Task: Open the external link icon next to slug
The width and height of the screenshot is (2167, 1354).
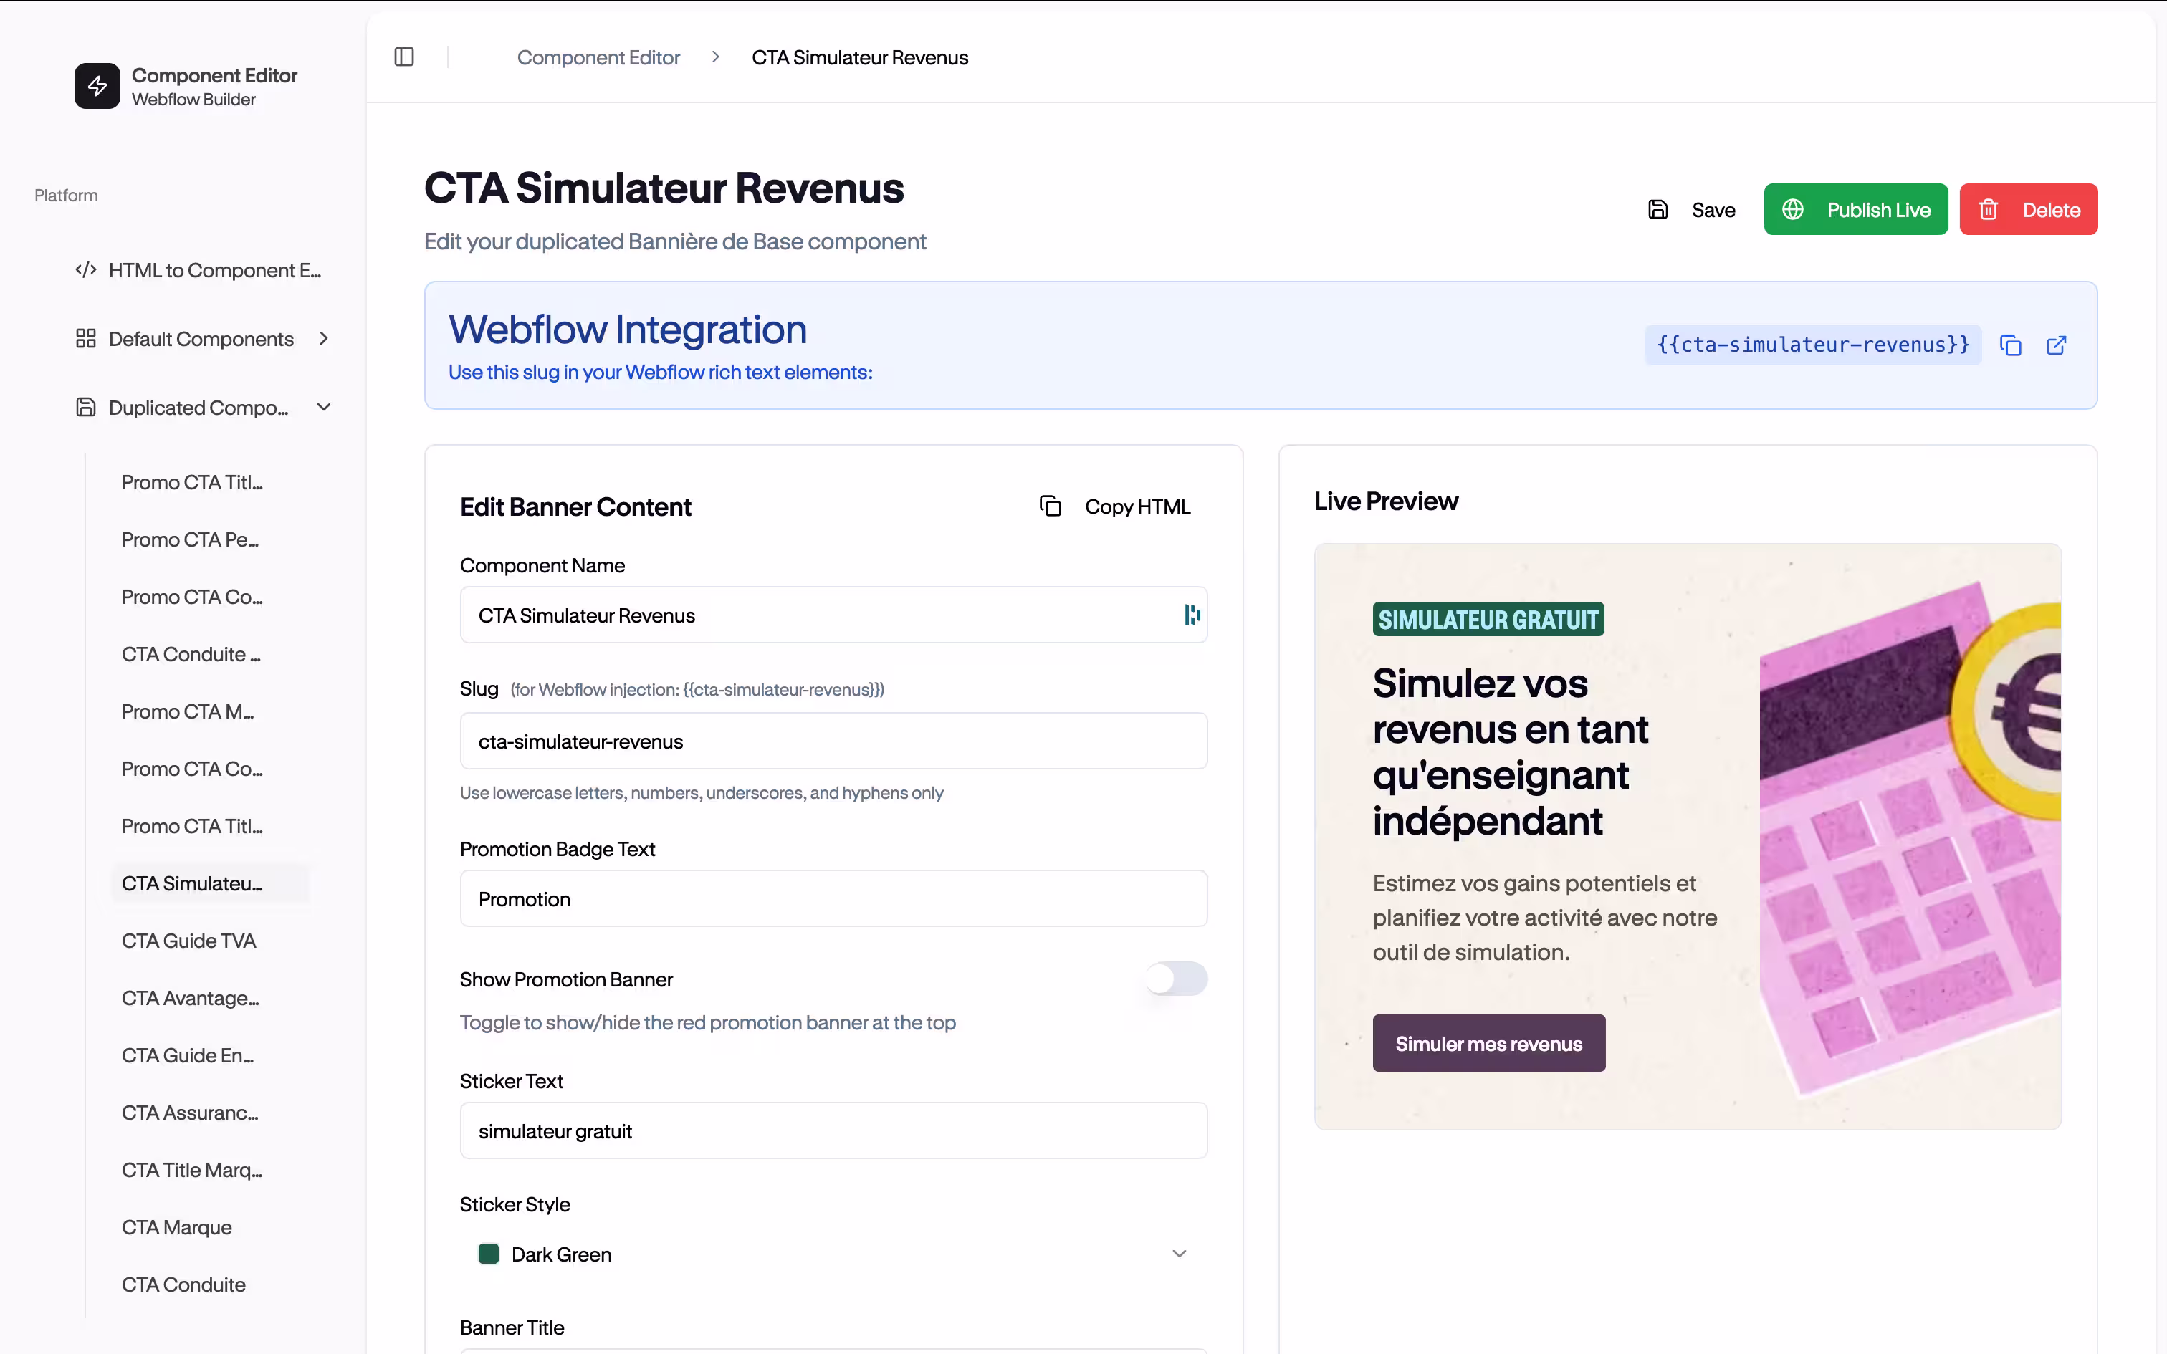Action: click(2057, 345)
